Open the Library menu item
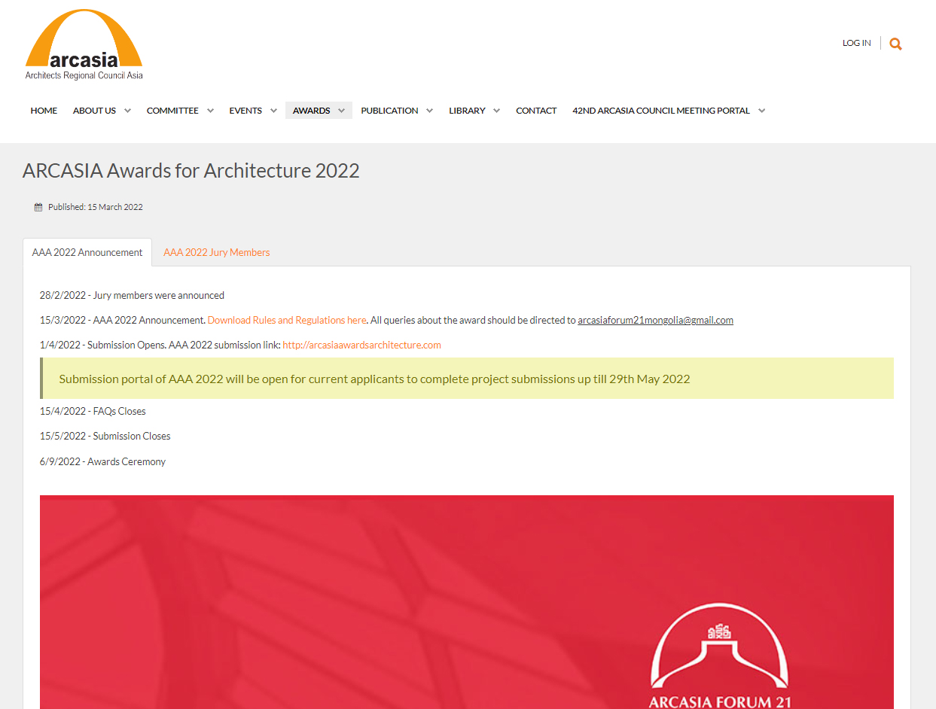The image size is (936, 709). [x=467, y=111]
